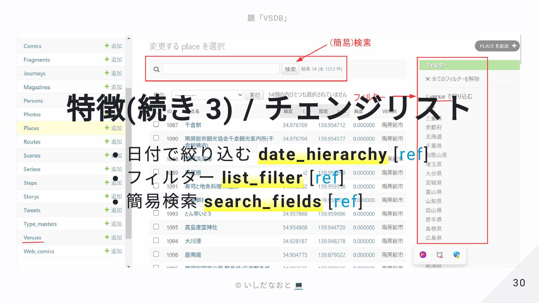Select the checkbox for row 1098 最南端

click(156, 254)
